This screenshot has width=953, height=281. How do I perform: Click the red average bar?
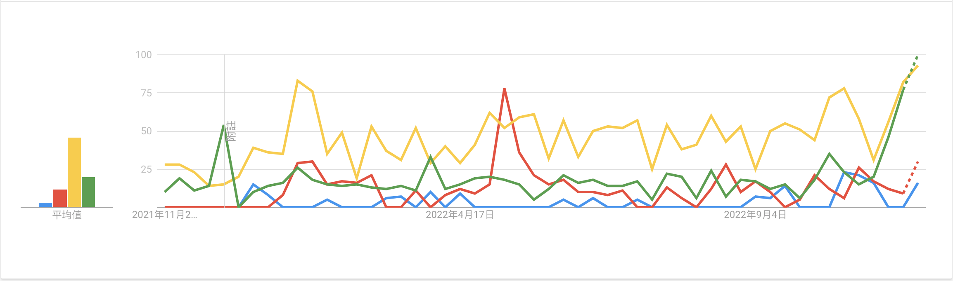pos(60,198)
